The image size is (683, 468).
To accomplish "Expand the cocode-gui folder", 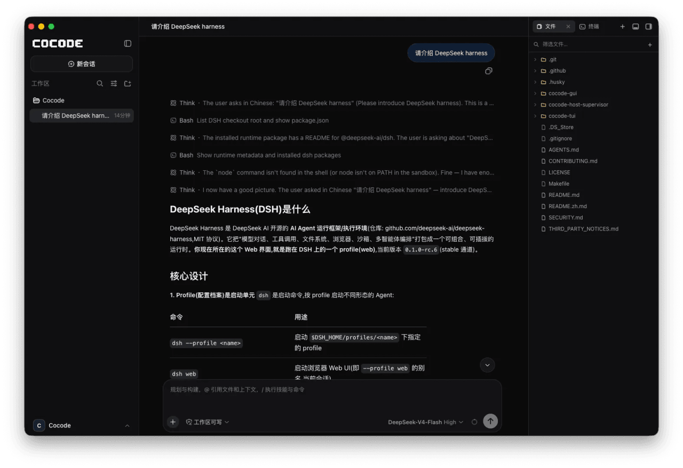I will pyautogui.click(x=535, y=93).
